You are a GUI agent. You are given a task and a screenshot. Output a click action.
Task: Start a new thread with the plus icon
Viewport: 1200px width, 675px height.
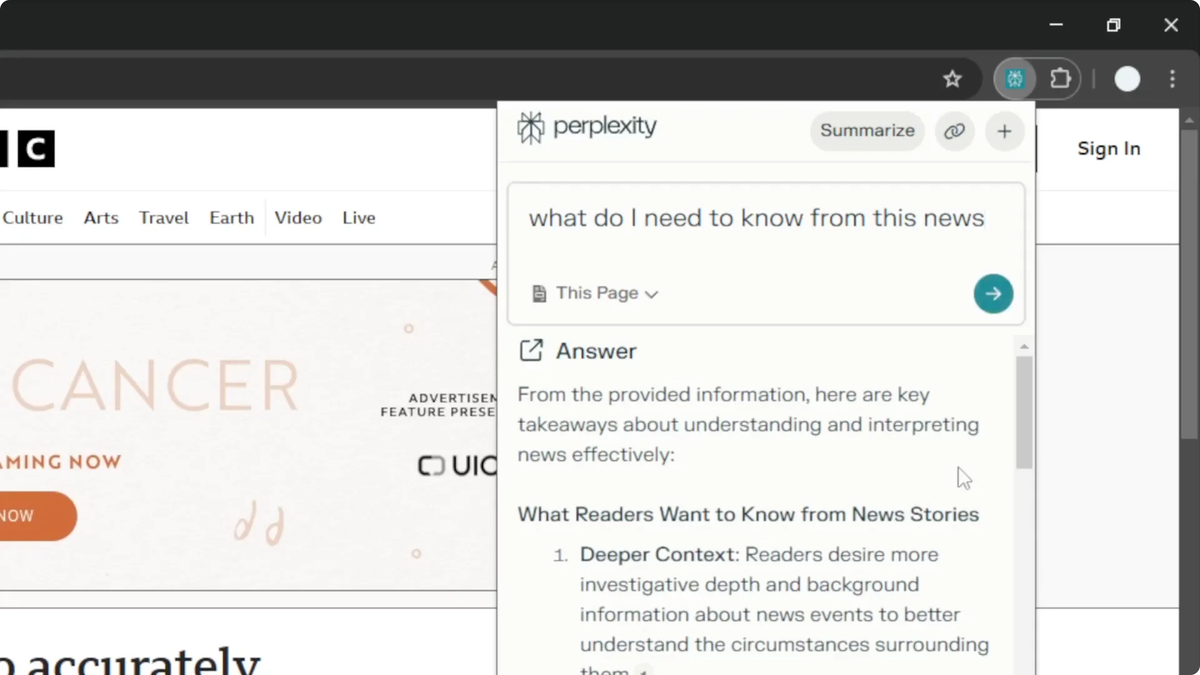[x=1004, y=131]
